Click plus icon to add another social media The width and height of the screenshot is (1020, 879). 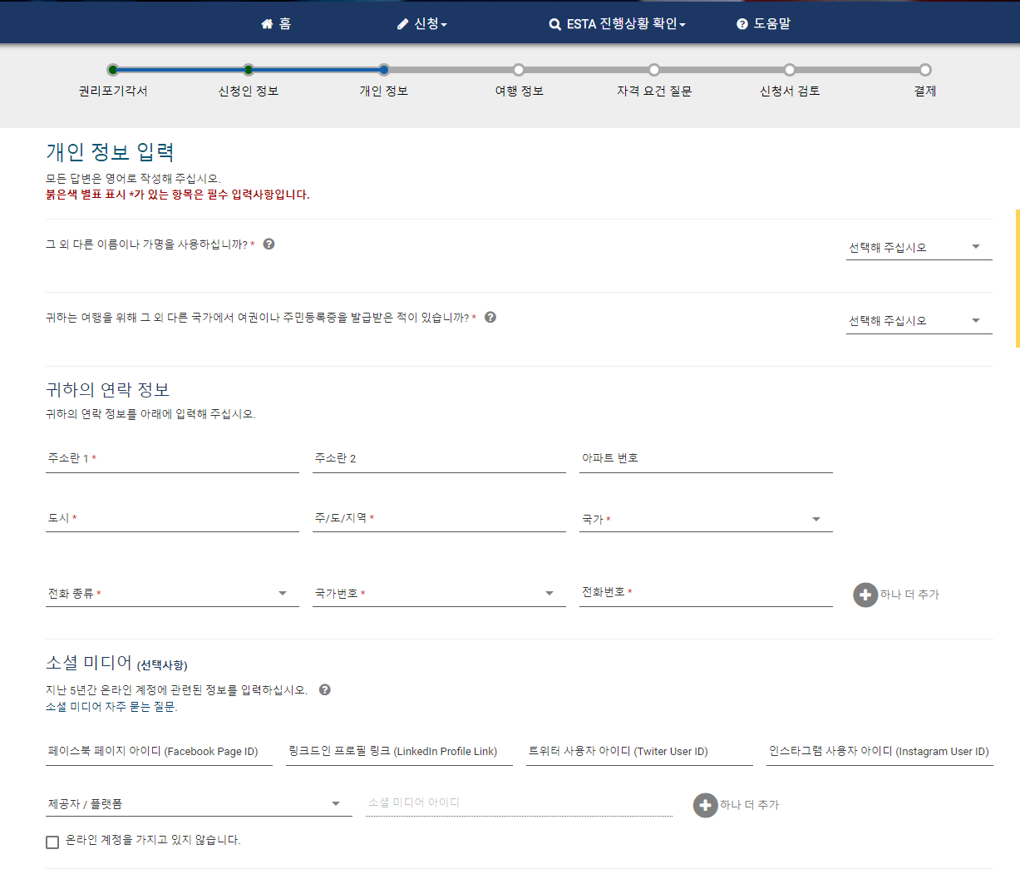[706, 805]
